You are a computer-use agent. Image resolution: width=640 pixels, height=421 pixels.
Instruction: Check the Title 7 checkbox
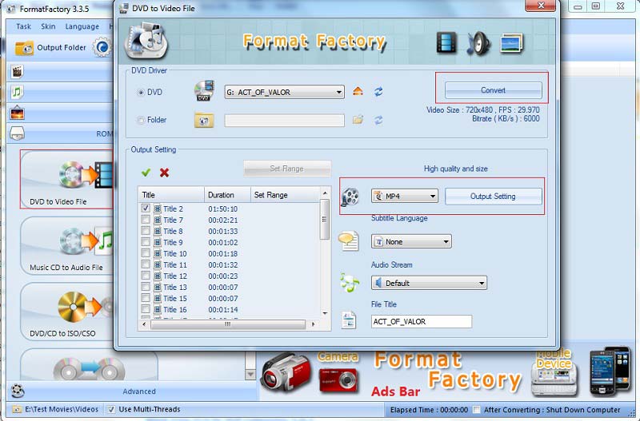point(146,220)
